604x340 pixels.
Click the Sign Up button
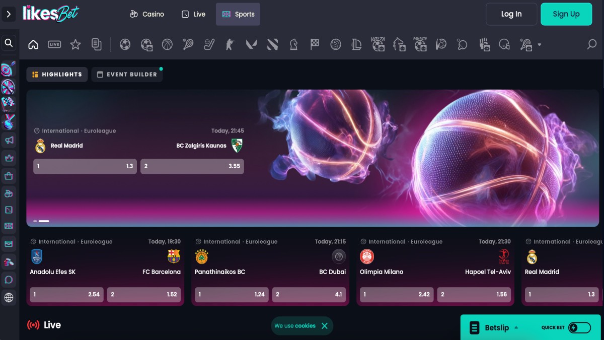pos(566,14)
